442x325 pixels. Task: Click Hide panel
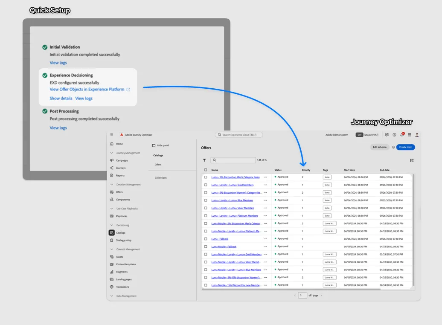point(160,145)
